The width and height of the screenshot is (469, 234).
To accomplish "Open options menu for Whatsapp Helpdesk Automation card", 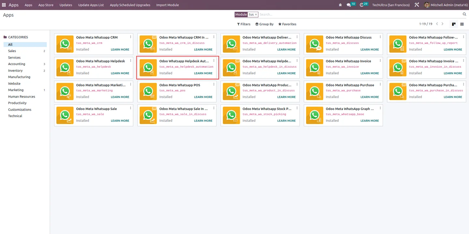I will [x=214, y=61].
